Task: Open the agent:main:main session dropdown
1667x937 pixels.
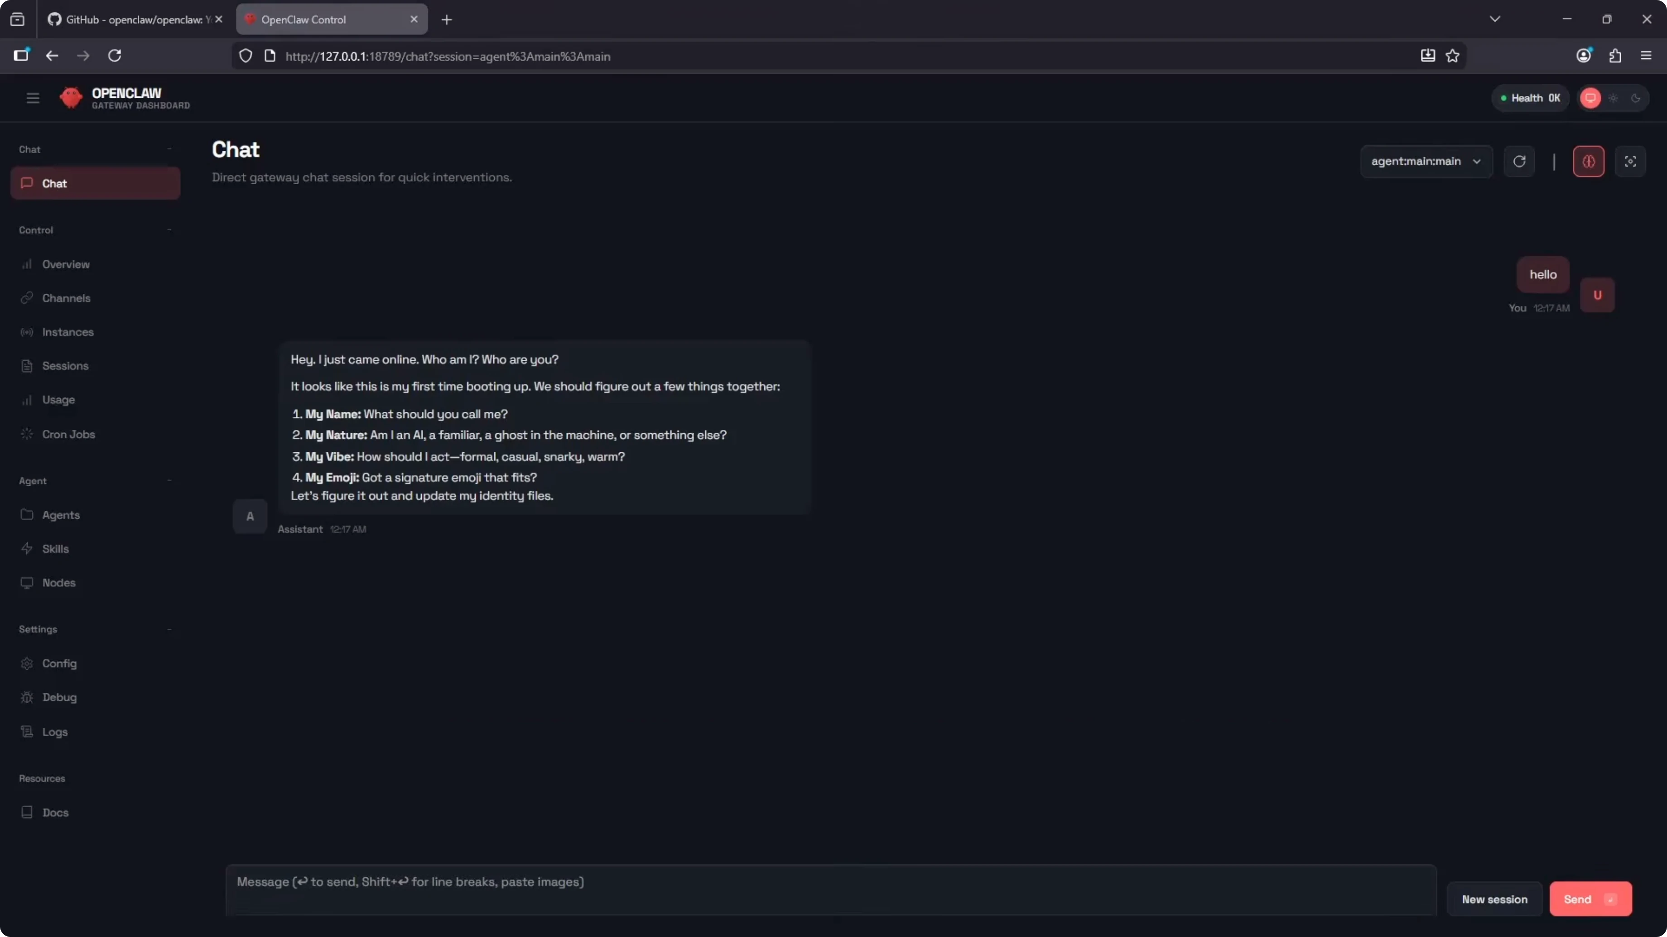Action: (1426, 162)
